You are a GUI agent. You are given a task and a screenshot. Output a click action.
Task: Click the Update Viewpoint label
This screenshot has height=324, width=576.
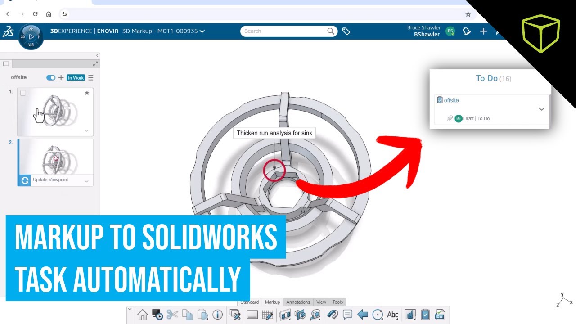click(50, 180)
